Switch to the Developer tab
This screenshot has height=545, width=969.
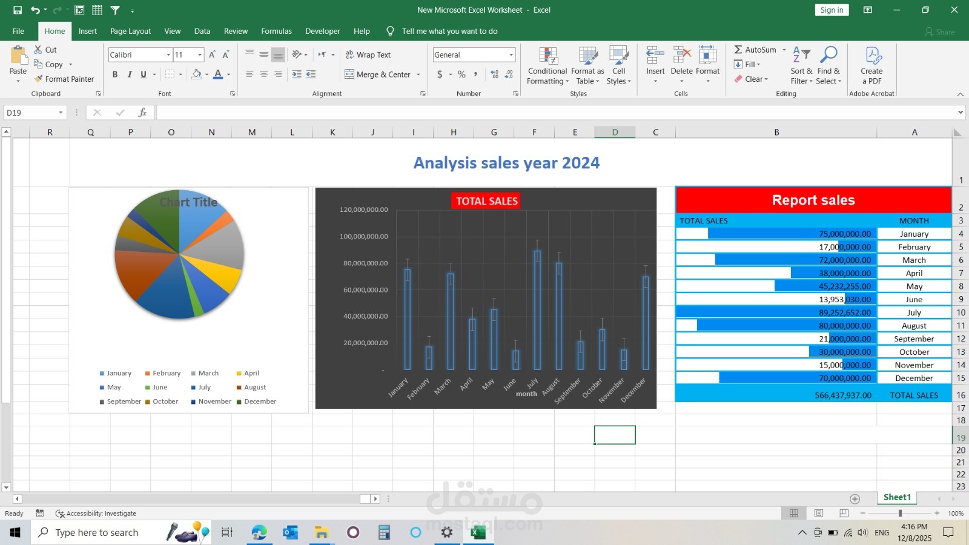pos(323,31)
